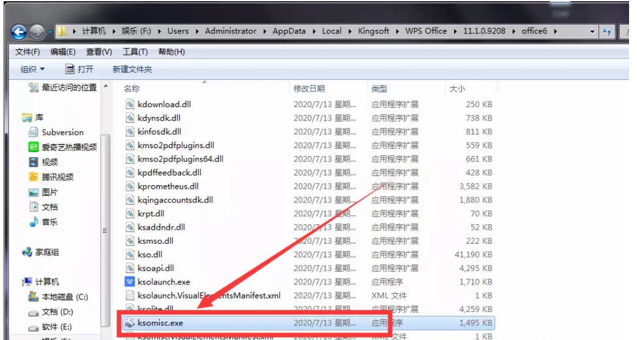Viewport: 637px width, 340px height.
Task: Open the 图片 library
Action: coord(43,192)
